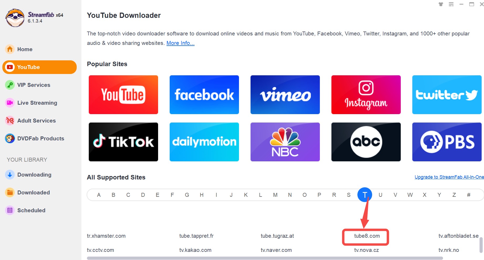Select highlighted letter T in index
This screenshot has height=260, width=484.
365,195
